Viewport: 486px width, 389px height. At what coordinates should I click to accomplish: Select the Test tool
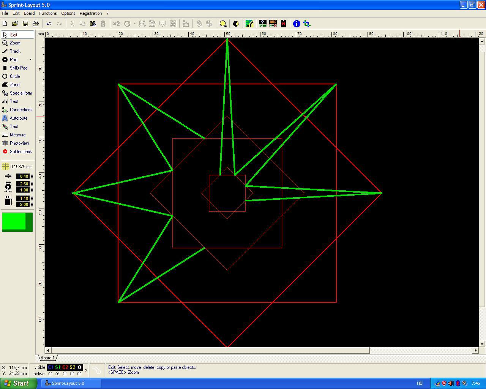[17, 127]
